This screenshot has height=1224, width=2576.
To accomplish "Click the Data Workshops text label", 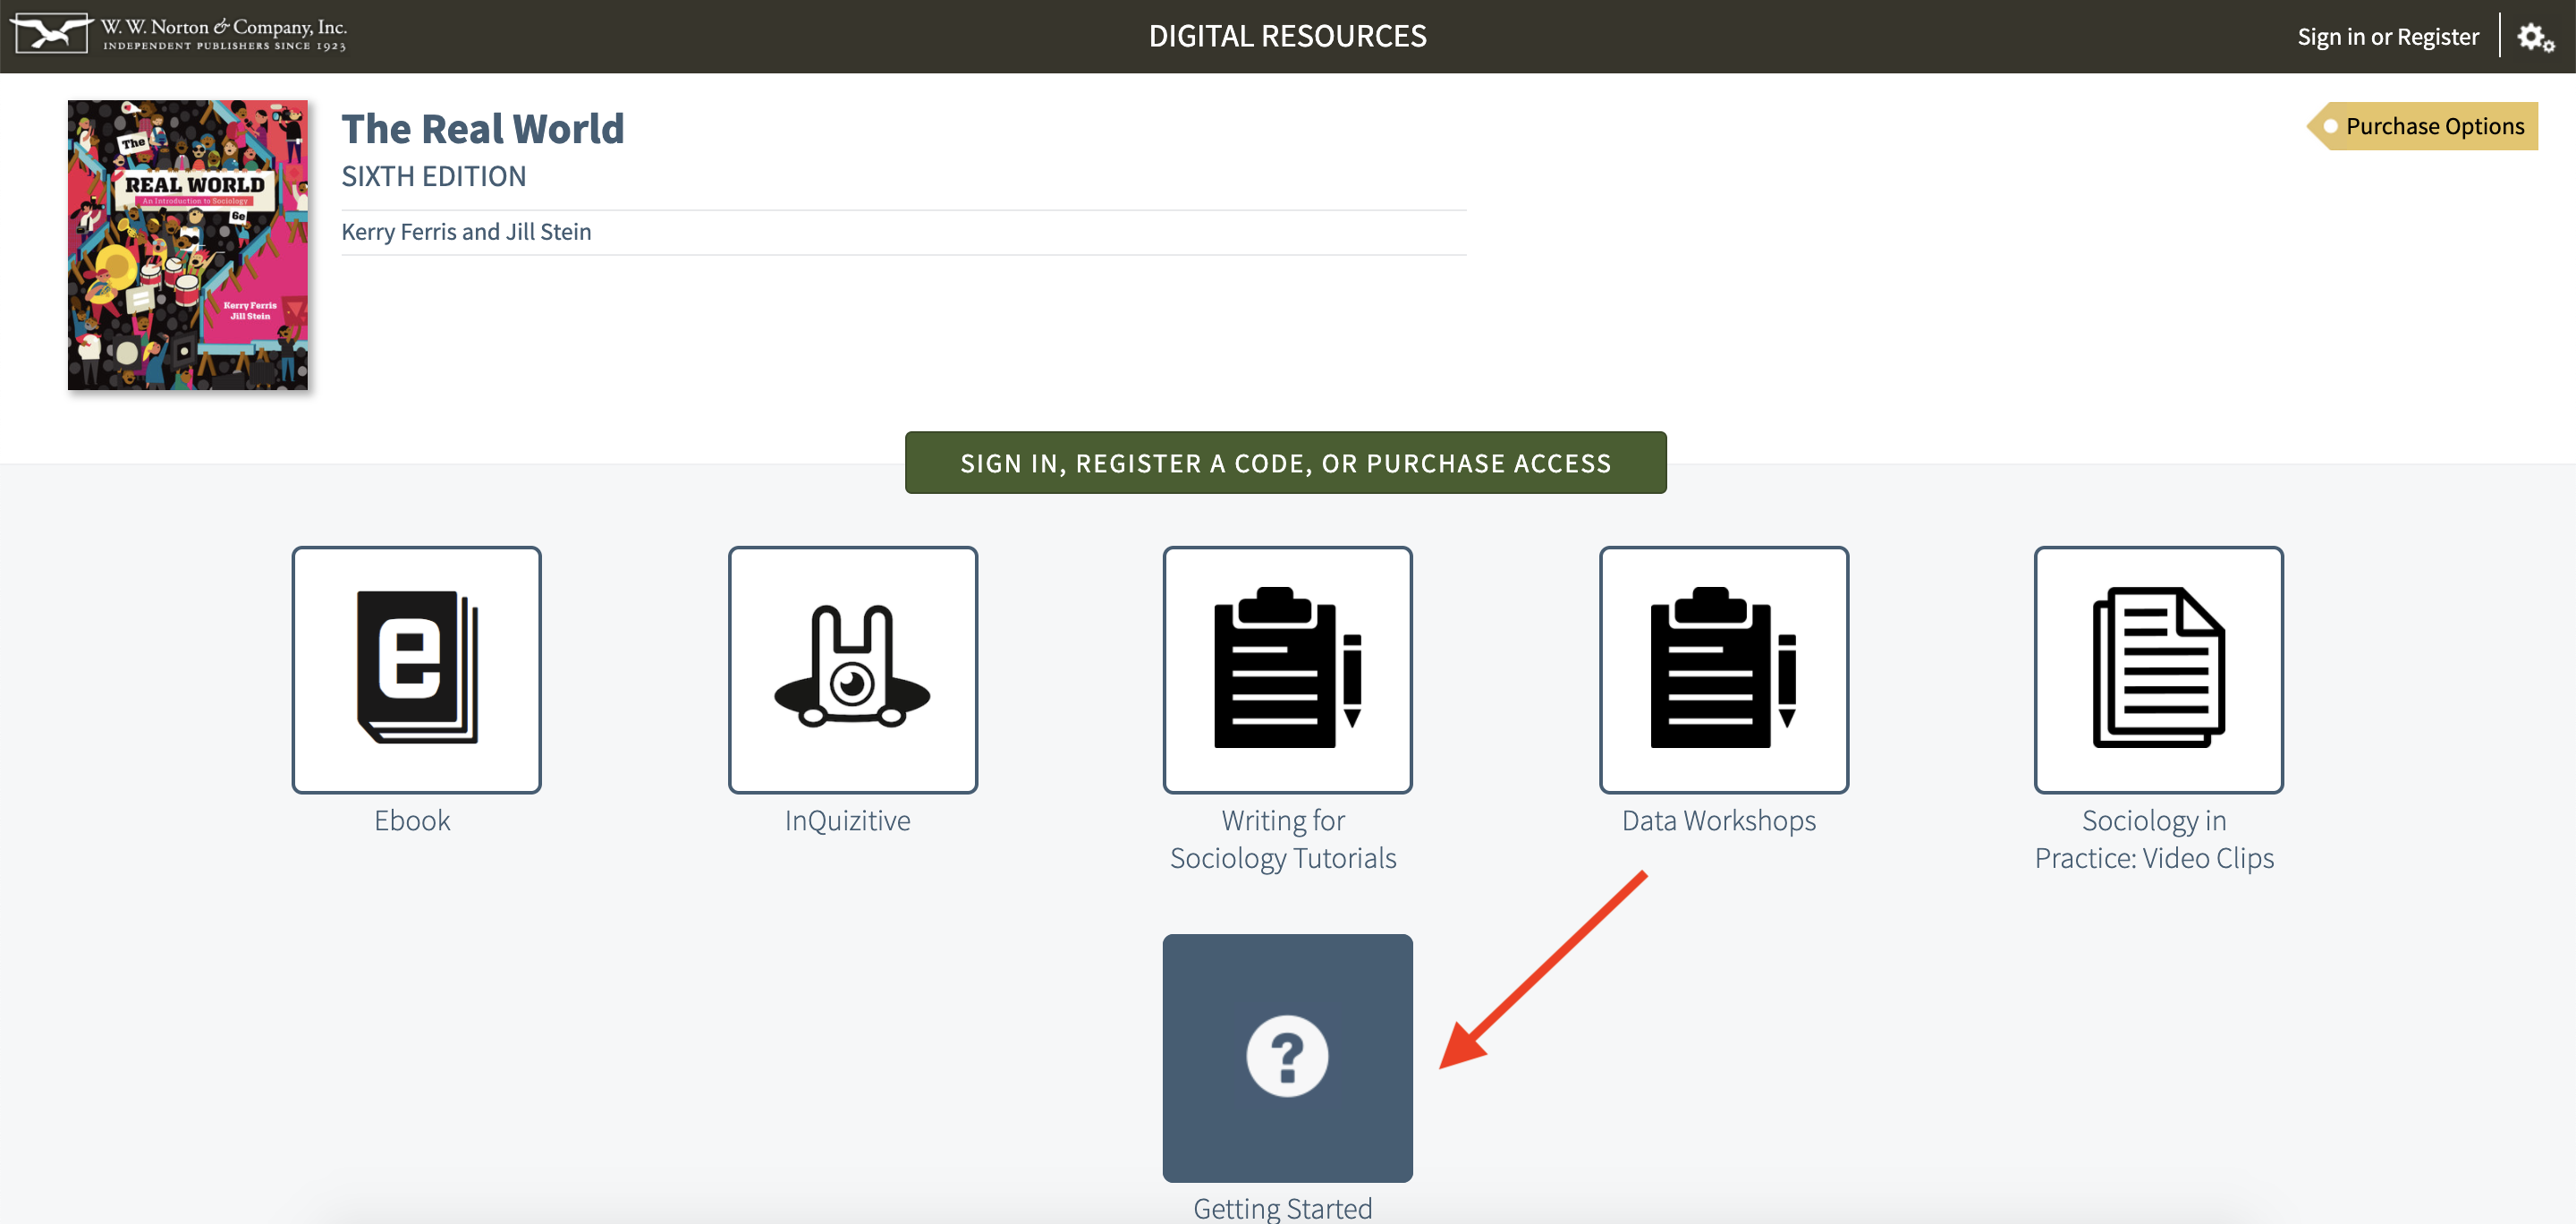I will (x=1718, y=821).
